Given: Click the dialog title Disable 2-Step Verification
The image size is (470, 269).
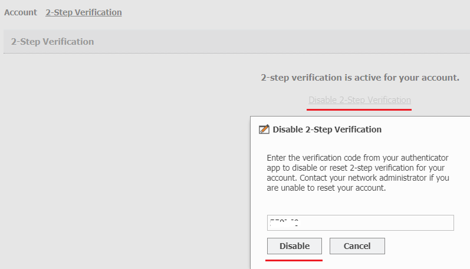Looking at the screenshot, I should 327,129.
